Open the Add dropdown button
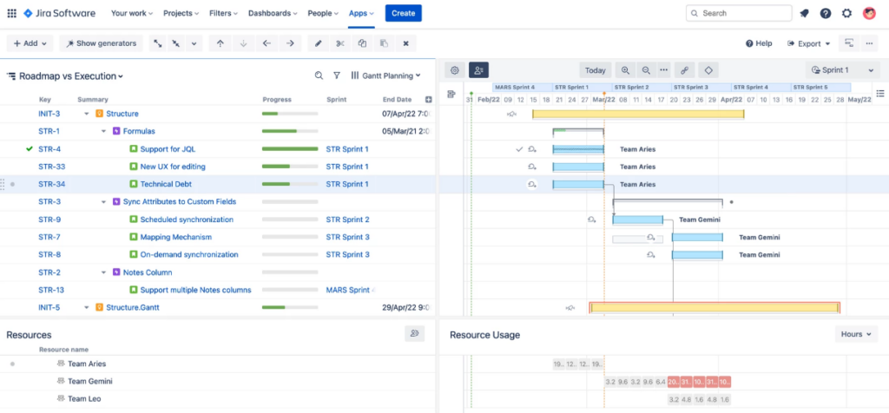This screenshot has height=413, width=889. tap(30, 43)
